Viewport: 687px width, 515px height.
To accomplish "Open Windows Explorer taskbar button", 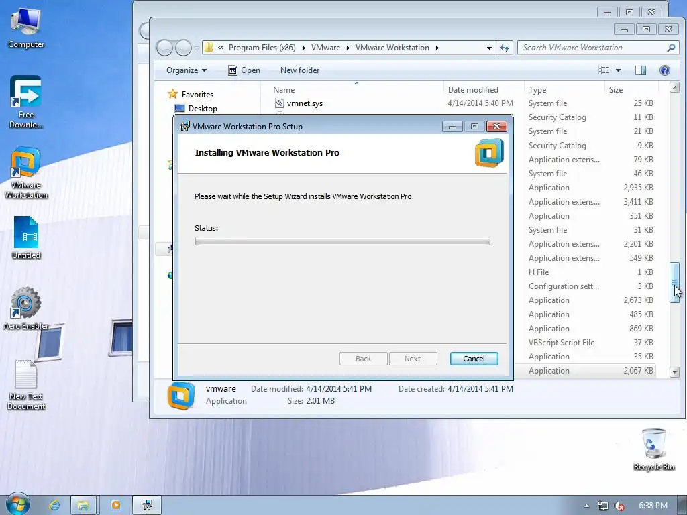I will click(x=83, y=506).
